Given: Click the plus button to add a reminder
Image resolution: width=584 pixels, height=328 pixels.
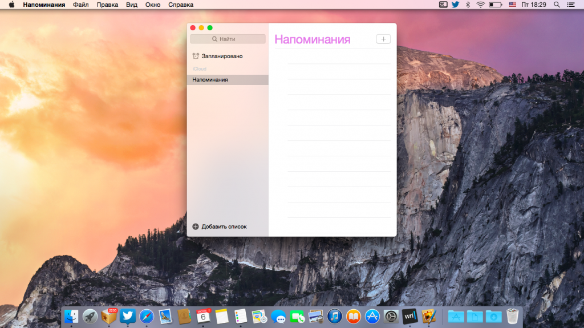Looking at the screenshot, I should point(383,39).
